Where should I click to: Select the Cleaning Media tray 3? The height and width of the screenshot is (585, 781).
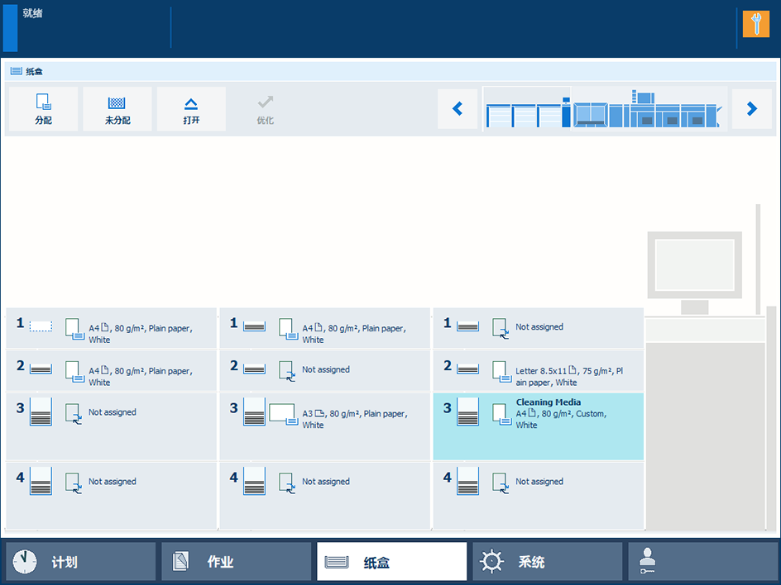538,426
